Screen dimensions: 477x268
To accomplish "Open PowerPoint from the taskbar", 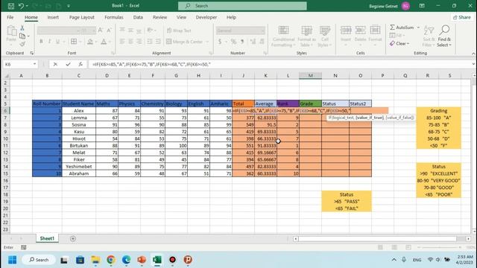I will click(142, 260).
